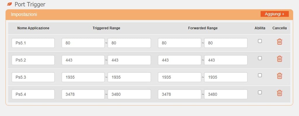The image size is (299, 116).
Task: Select Ps5.1 forwarded range end field 80
Action: (x=226, y=43)
